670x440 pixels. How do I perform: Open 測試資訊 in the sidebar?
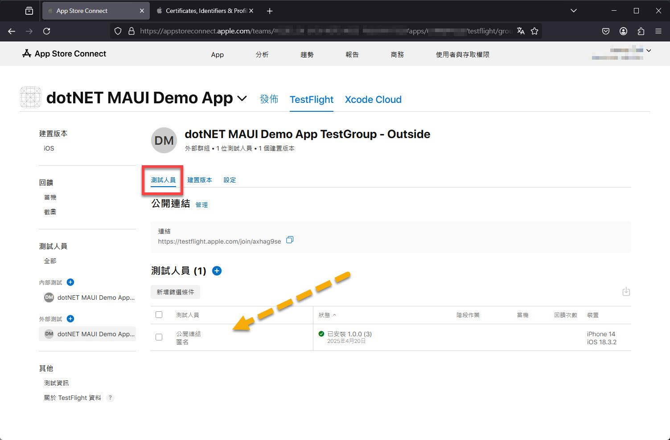pyautogui.click(x=56, y=383)
